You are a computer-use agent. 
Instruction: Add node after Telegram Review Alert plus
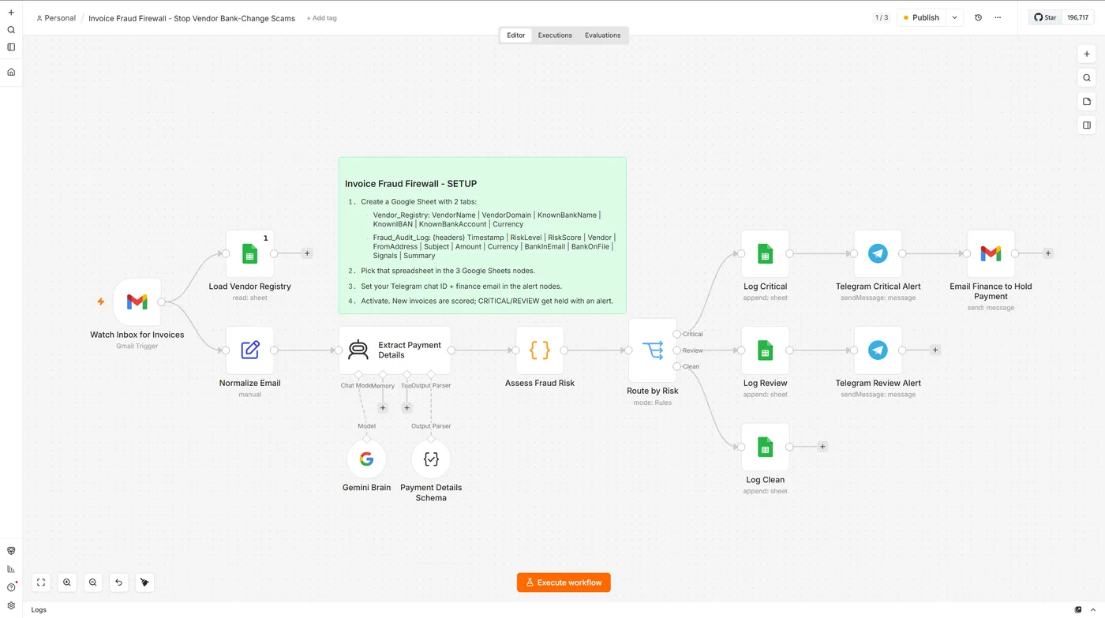click(935, 350)
